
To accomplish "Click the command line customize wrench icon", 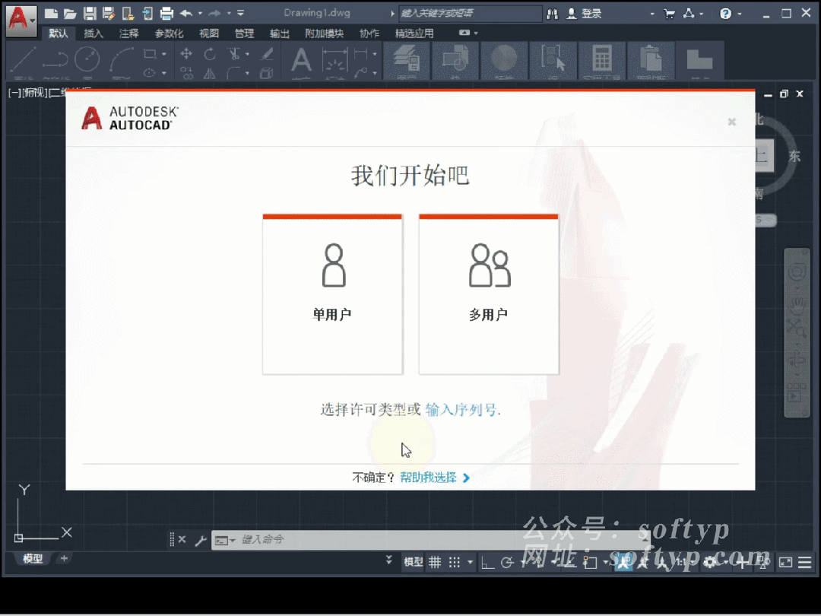I will coord(201,540).
